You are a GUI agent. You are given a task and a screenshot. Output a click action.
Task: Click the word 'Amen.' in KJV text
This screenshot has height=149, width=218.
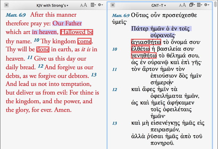(63, 110)
